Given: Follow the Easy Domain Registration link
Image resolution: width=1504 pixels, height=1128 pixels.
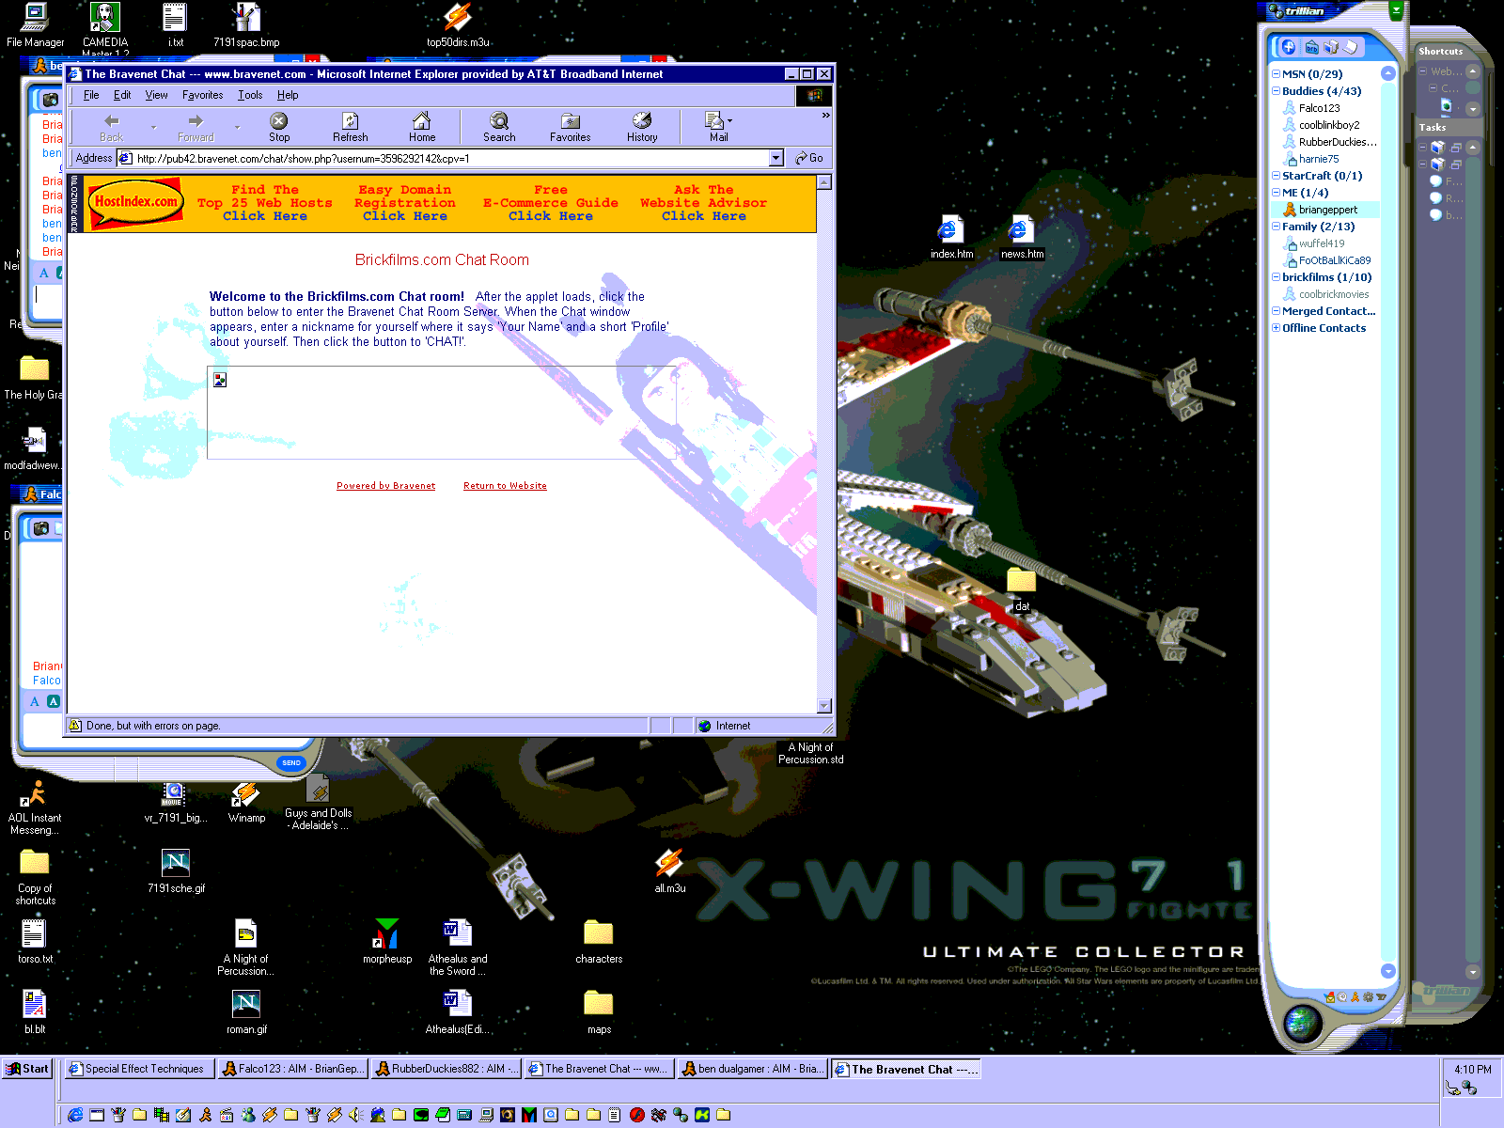Looking at the screenshot, I should [x=405, y=203].
